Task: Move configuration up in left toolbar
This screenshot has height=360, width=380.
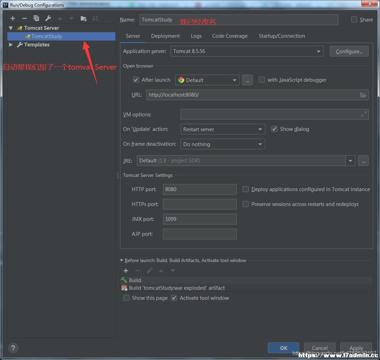Action: 59,18
